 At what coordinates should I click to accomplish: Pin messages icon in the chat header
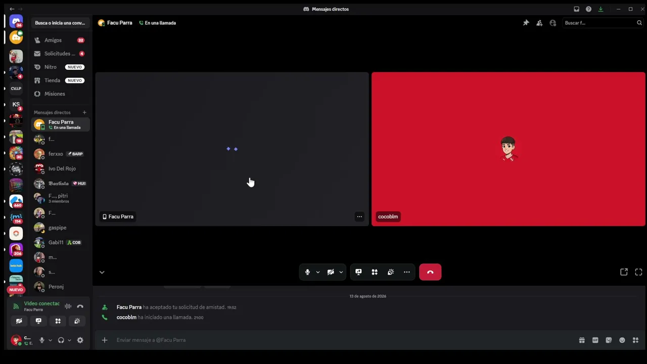click(526, 23)
